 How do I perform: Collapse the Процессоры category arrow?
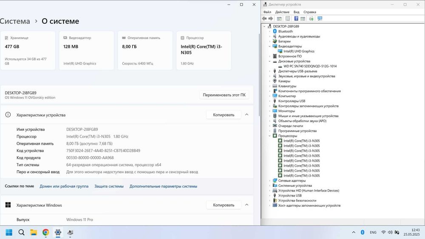point(270,136)
